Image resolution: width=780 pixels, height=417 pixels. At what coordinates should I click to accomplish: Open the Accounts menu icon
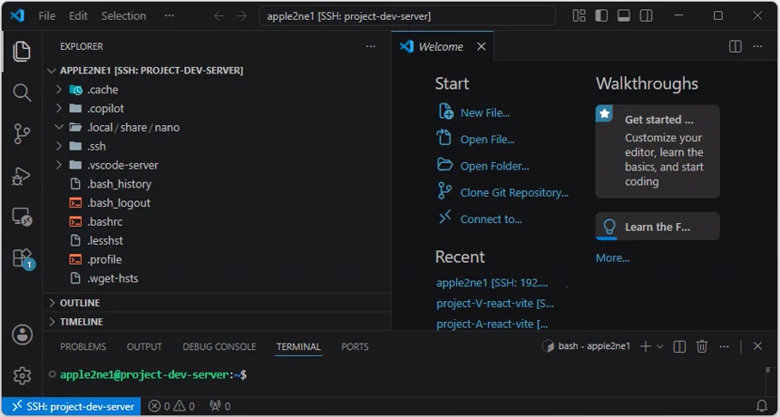click(22, 335)
